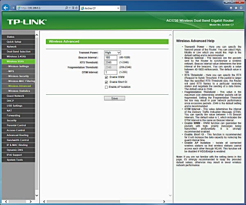This screenshot has height=205, width=246.
Task: Open the USB Settings menu
Action: coord(18,106)
